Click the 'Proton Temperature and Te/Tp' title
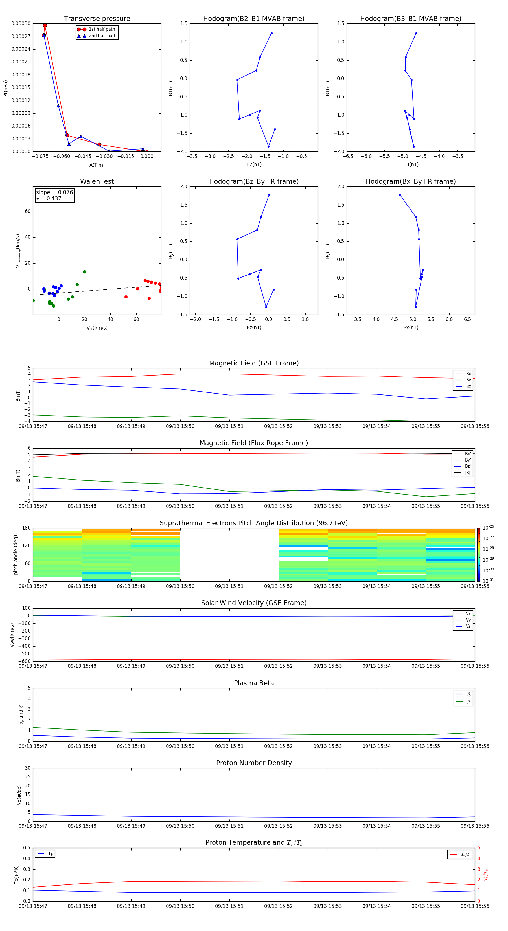Screen dimensions: 508x931 point(254,843)
